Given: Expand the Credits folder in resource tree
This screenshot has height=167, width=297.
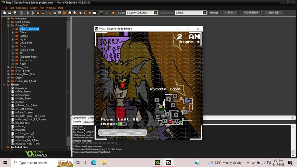Looking at the screenshot, I should coord(8,78).
